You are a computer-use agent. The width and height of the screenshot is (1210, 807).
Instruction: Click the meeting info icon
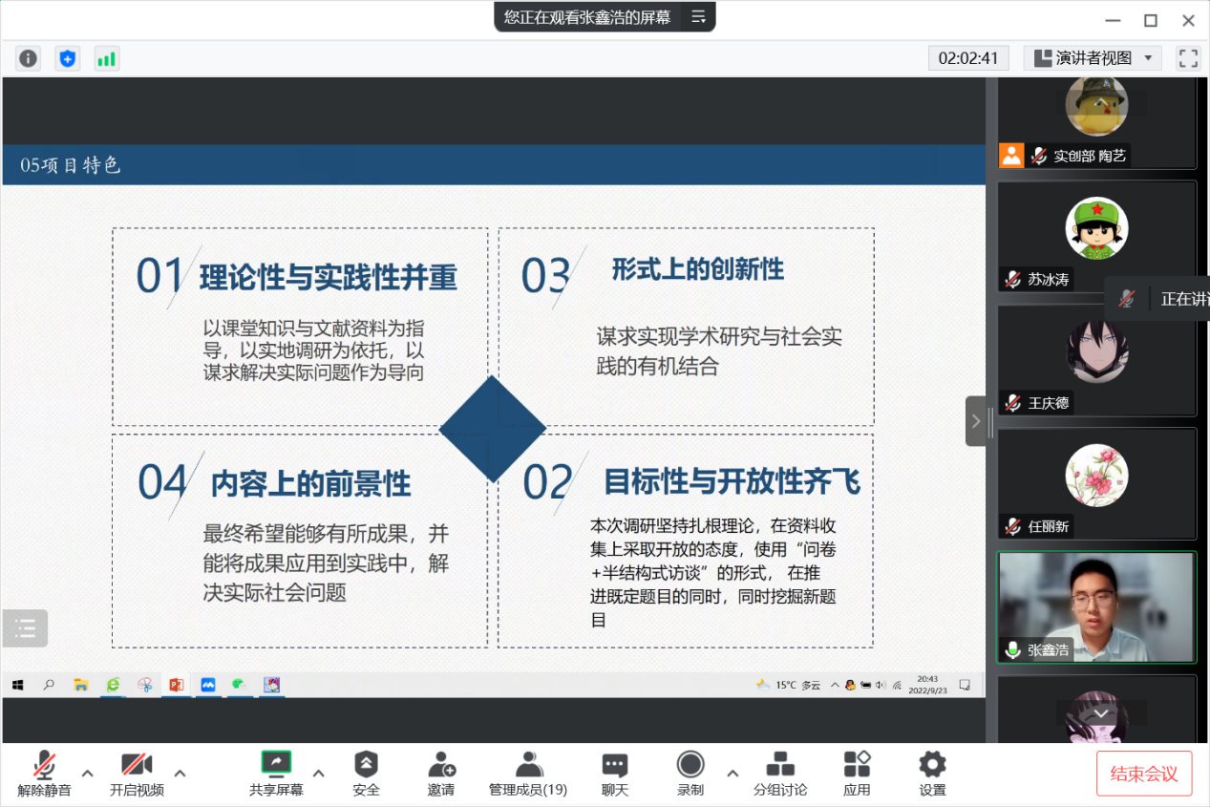[29, 58]
